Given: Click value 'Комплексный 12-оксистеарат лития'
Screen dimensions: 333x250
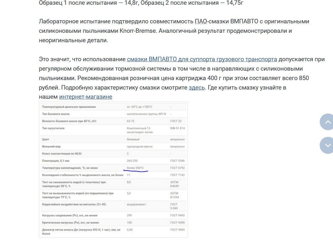Looking at the screenshot, I should pyautogui.click(x=140, y=130).
